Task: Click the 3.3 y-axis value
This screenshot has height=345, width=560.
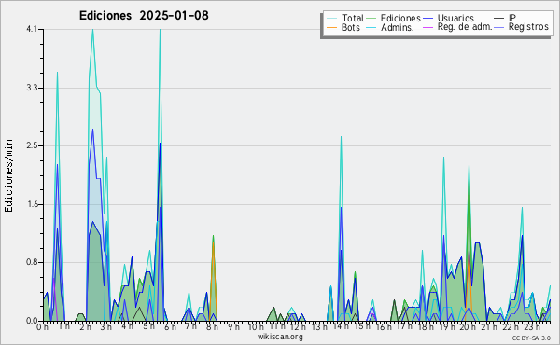Action: click(32, 88)
